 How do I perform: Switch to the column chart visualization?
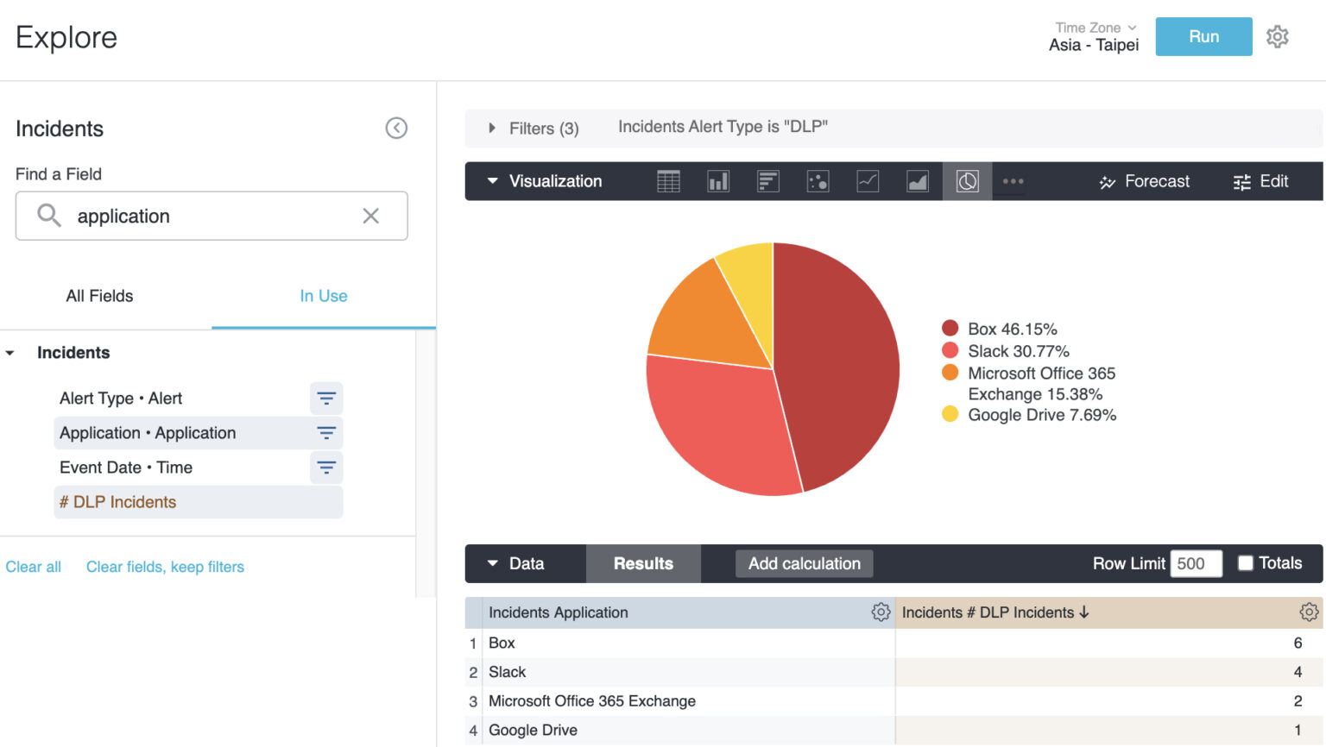(x=718, y=181)
